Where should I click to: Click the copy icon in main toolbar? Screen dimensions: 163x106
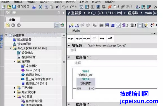[46, 7]
